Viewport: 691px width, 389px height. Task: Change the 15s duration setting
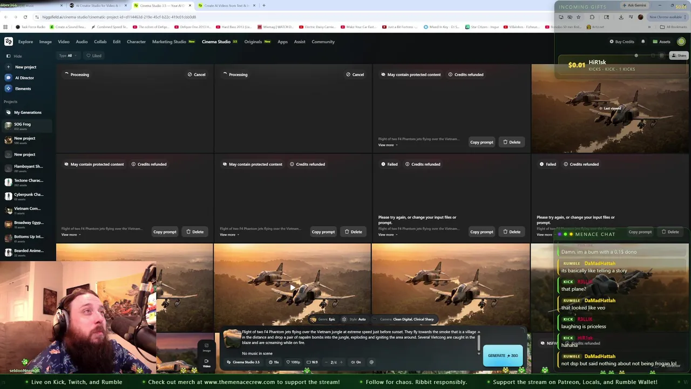(x=274, y=363)
